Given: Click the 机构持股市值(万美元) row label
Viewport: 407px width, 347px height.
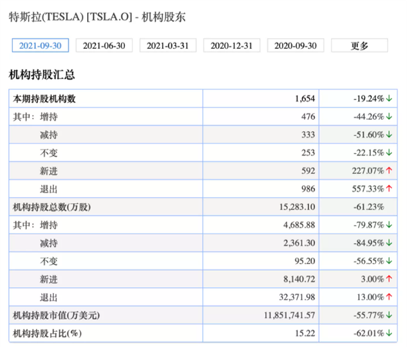Looking at the screenshot, I should pyautogui.click(x=56, y=316).
